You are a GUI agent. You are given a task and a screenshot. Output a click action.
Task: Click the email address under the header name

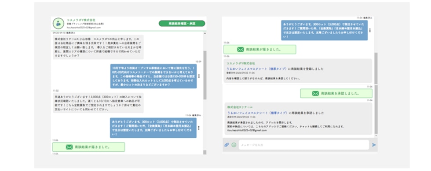pos(84,27)
